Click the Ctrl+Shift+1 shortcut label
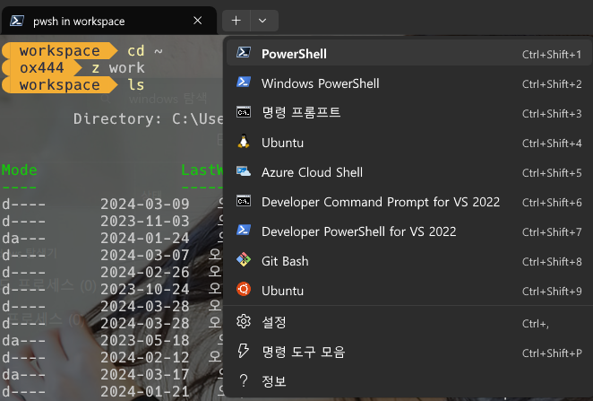 [552, 54]
